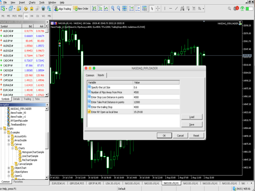This screenshot has height=191, width=255.
Task: Select the M30 timeframe
Action: 20,16
